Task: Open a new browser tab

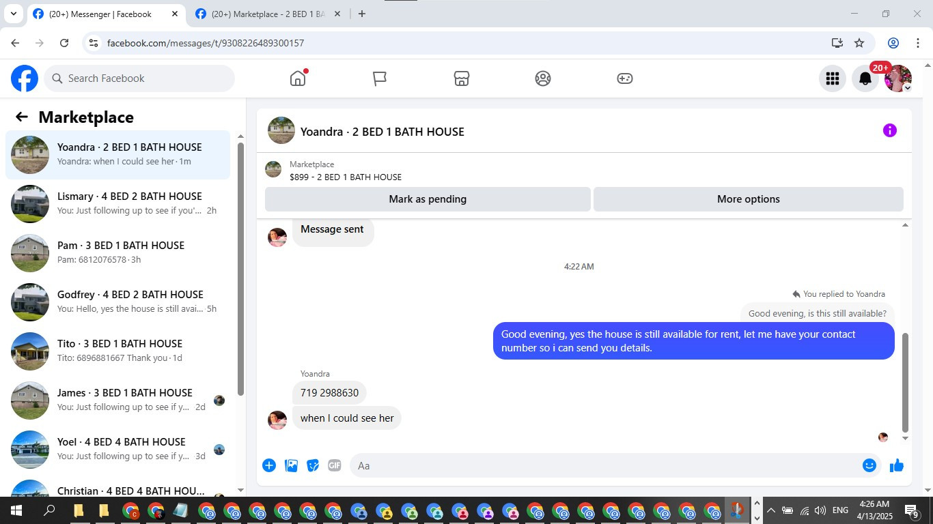Action: click(362, 14)
